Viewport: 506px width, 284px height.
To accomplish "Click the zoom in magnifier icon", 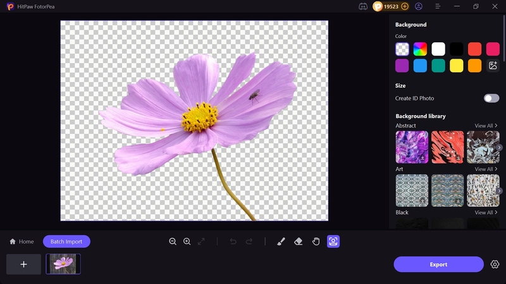I will [x=187, y=242].
